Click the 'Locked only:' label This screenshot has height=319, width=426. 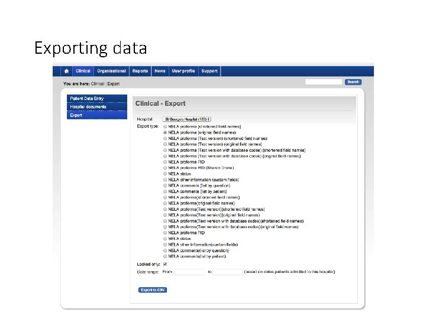pos(149,264)
